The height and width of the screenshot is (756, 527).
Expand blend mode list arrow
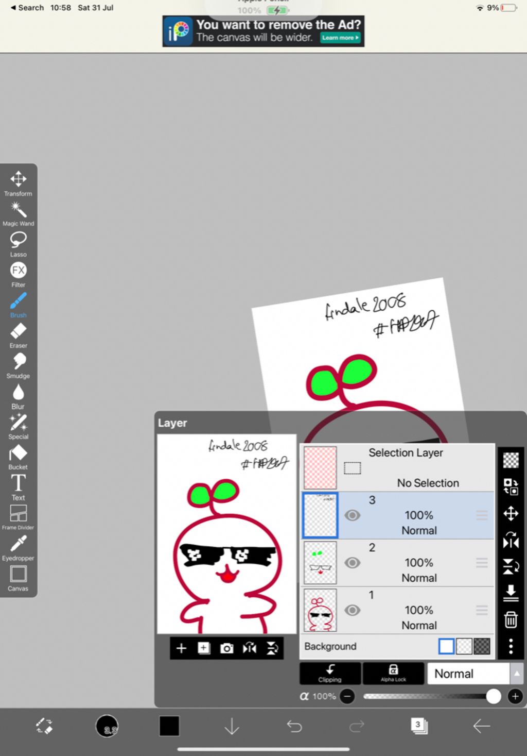tap(517, 674)
